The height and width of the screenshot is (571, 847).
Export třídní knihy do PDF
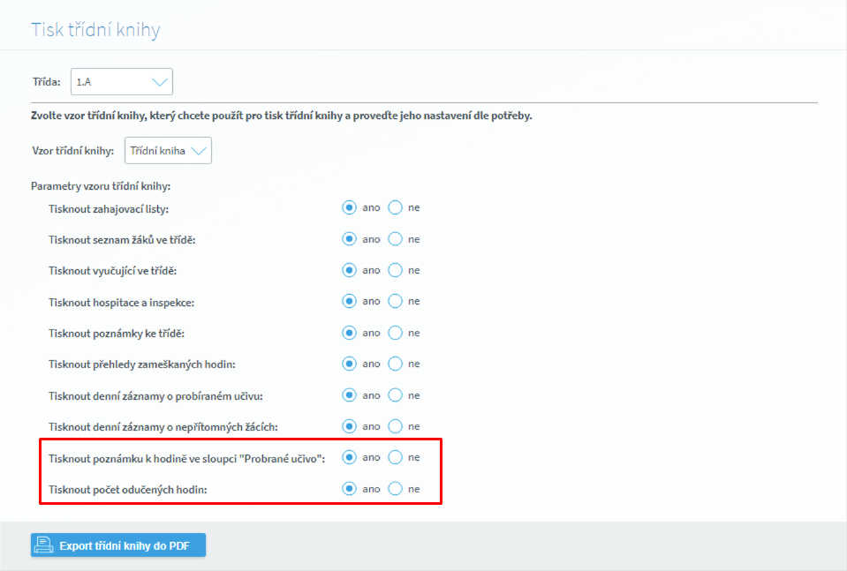pyautogui.click(x=118, y=545)
